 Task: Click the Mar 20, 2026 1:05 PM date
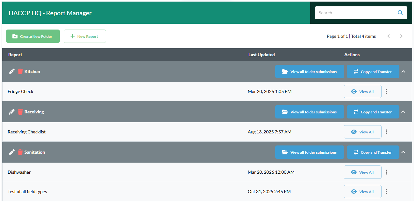[269, 91]
